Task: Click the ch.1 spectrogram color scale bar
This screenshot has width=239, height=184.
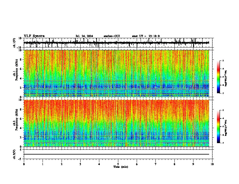Action: click(x=218, y=77)
